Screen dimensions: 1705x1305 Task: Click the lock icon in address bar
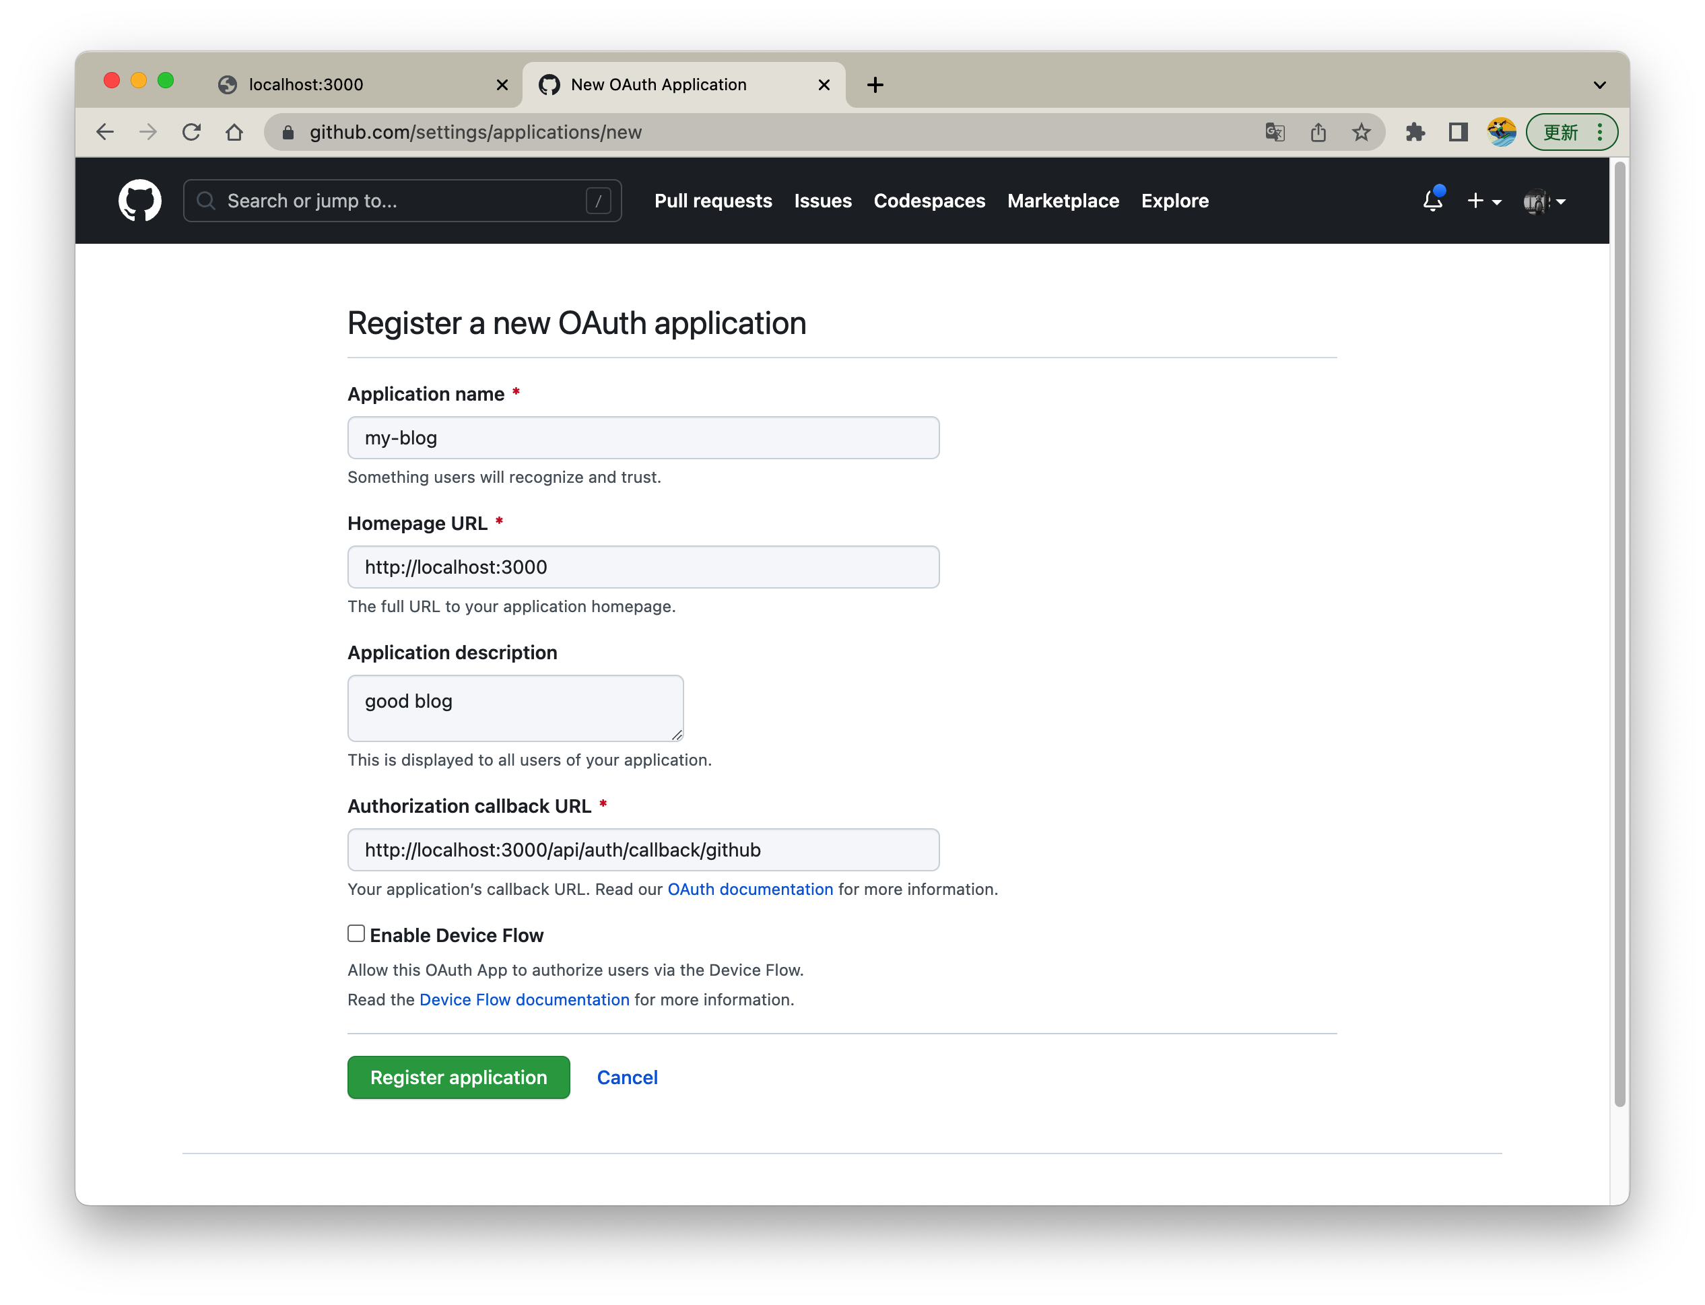288,132
